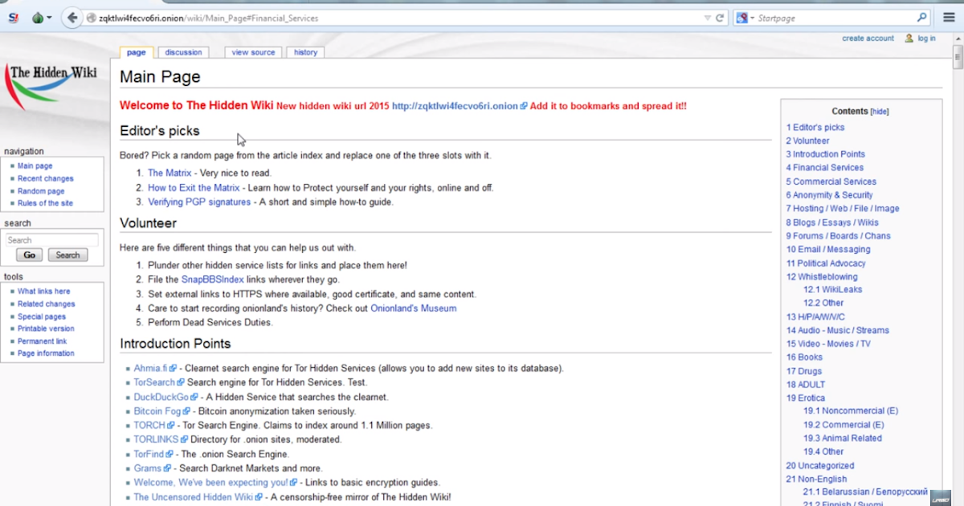Open Random page in navigation
Image resolution: width=964 pixels, height=506 pixels.
41,191
